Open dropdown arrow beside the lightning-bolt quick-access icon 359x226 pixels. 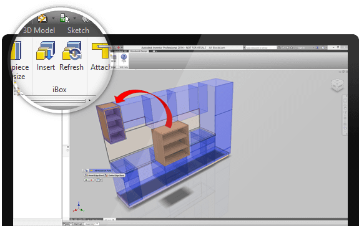coord(53,18)
